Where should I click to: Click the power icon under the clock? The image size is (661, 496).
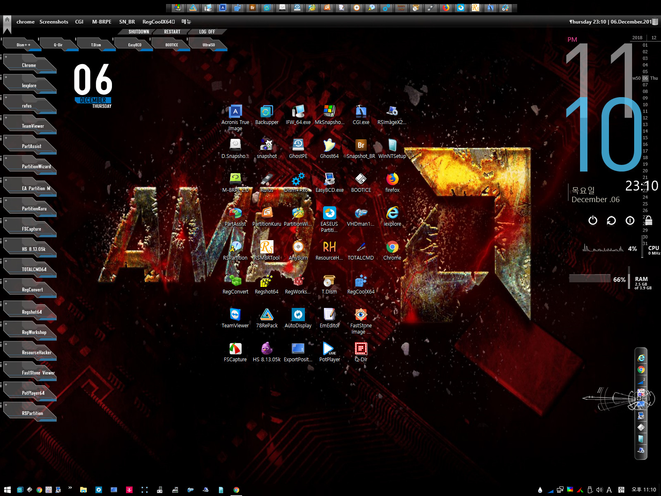(x=593, y=220)
